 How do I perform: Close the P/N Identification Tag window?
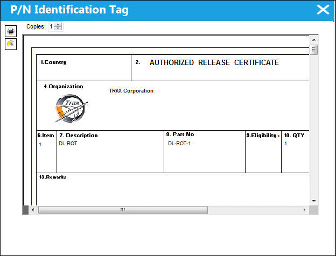click(x=323, y=10)
